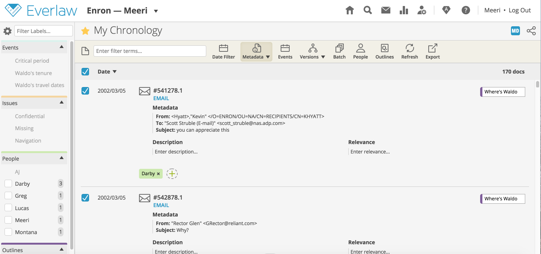This screenshot has width=541, height=254.
Task: Run the Batch tool
Action: click(339, 52)
